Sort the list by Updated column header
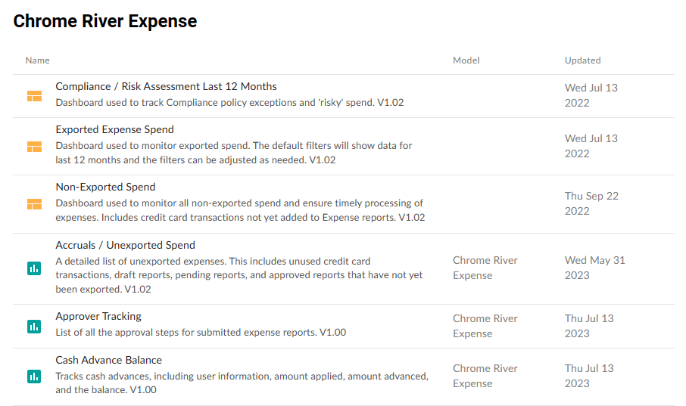686x406 pixels. coord(582,60)
